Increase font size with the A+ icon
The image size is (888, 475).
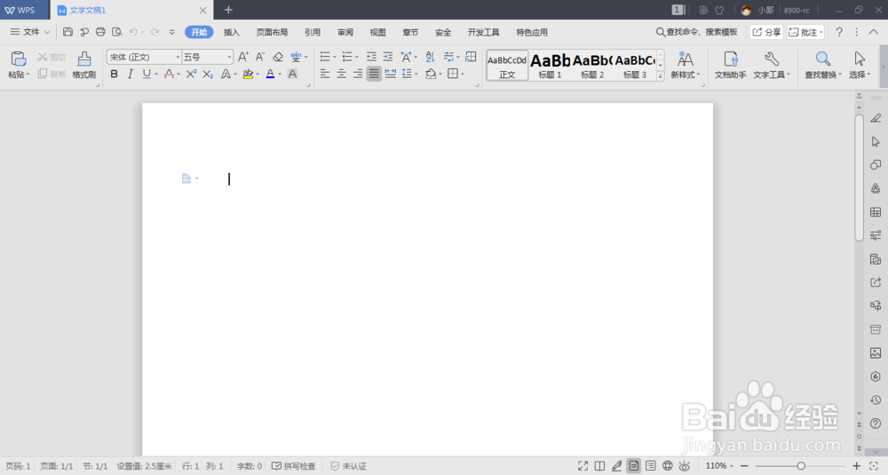tap(243, 57)
